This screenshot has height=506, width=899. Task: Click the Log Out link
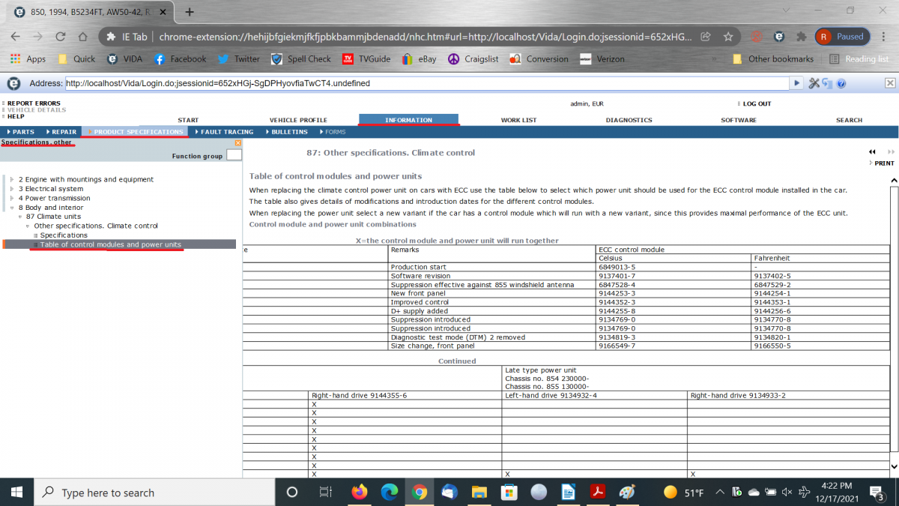click(x=756, y=103)
